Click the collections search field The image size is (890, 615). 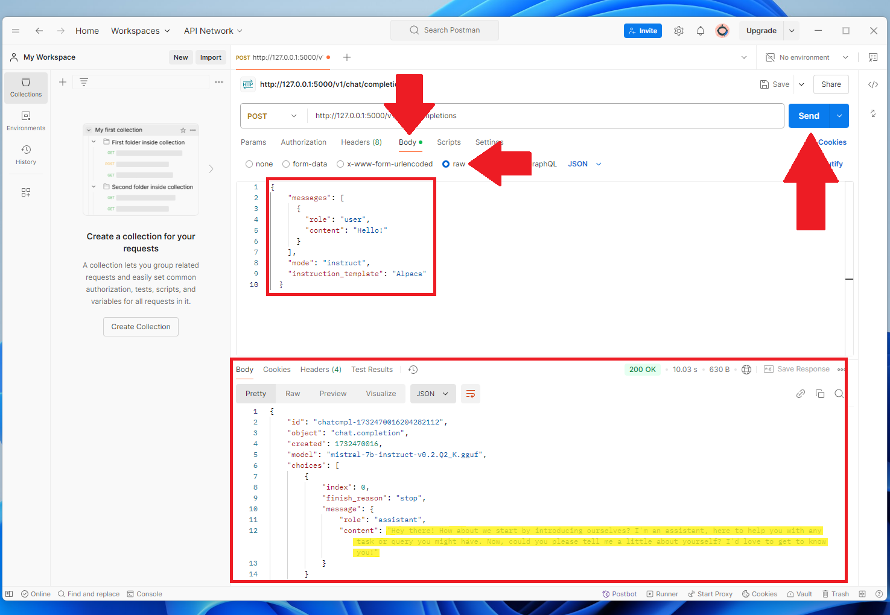tap(141, 82)
